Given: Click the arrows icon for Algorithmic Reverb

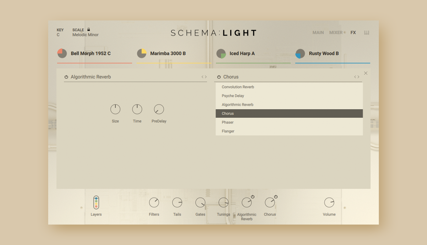Looking at the screenshot, I should tap(204, 77).
